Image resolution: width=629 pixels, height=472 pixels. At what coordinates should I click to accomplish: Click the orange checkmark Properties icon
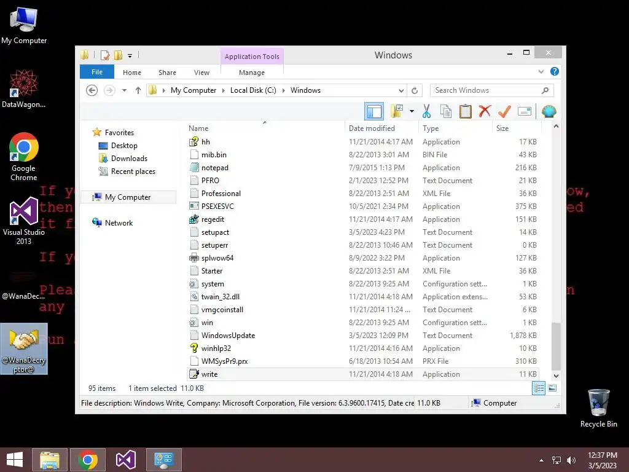[x=504, y=111]
